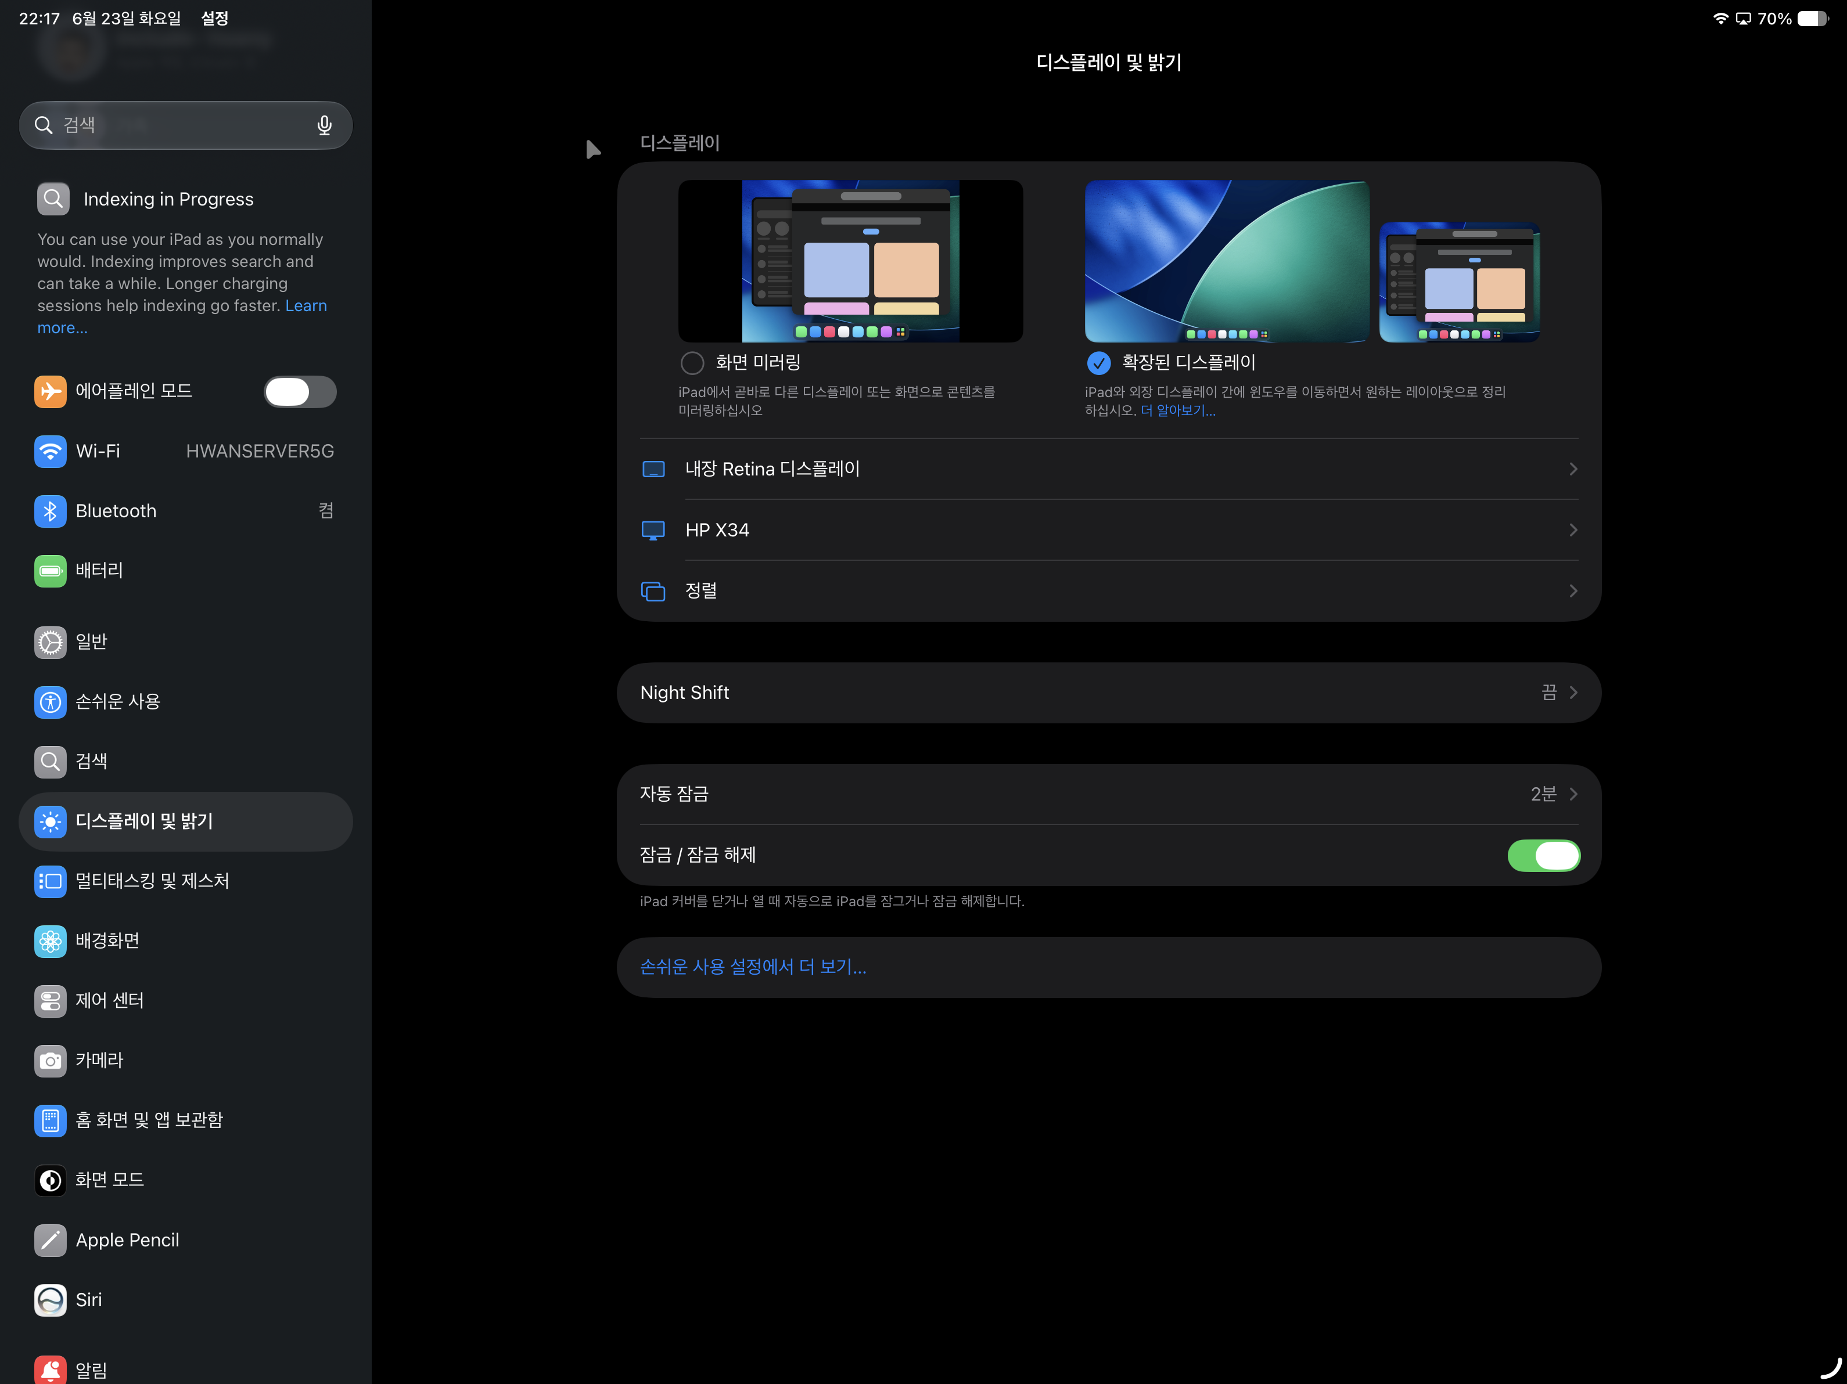
Task: Expand 내장 Retina 디스플레이 chevron
Action: click(x=1573, y=469)
